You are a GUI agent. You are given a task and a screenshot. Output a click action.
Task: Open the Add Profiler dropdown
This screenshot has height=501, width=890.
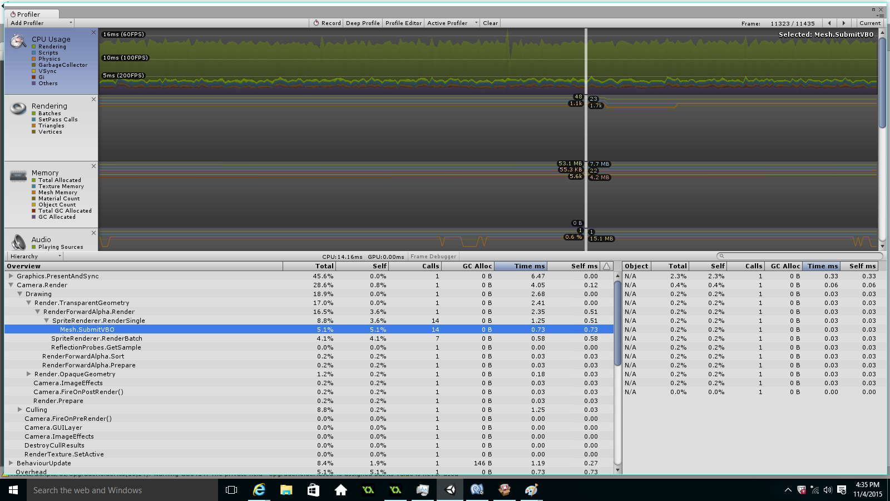click(41, 23)
